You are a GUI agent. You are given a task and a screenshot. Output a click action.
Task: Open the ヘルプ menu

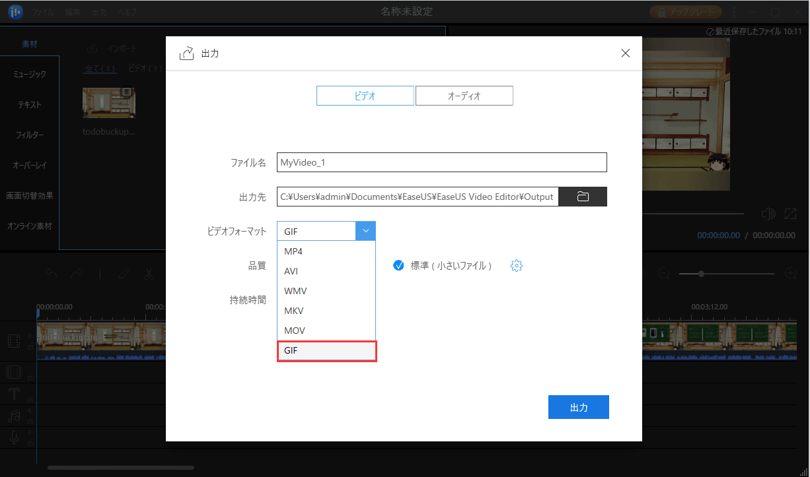[x=128, y=13]
